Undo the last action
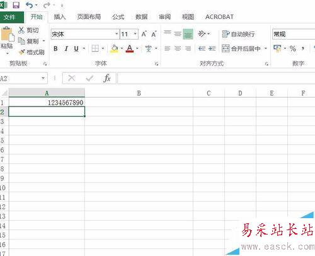 [29, 5]
